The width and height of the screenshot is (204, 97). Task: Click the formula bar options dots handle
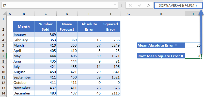point(122,5)
